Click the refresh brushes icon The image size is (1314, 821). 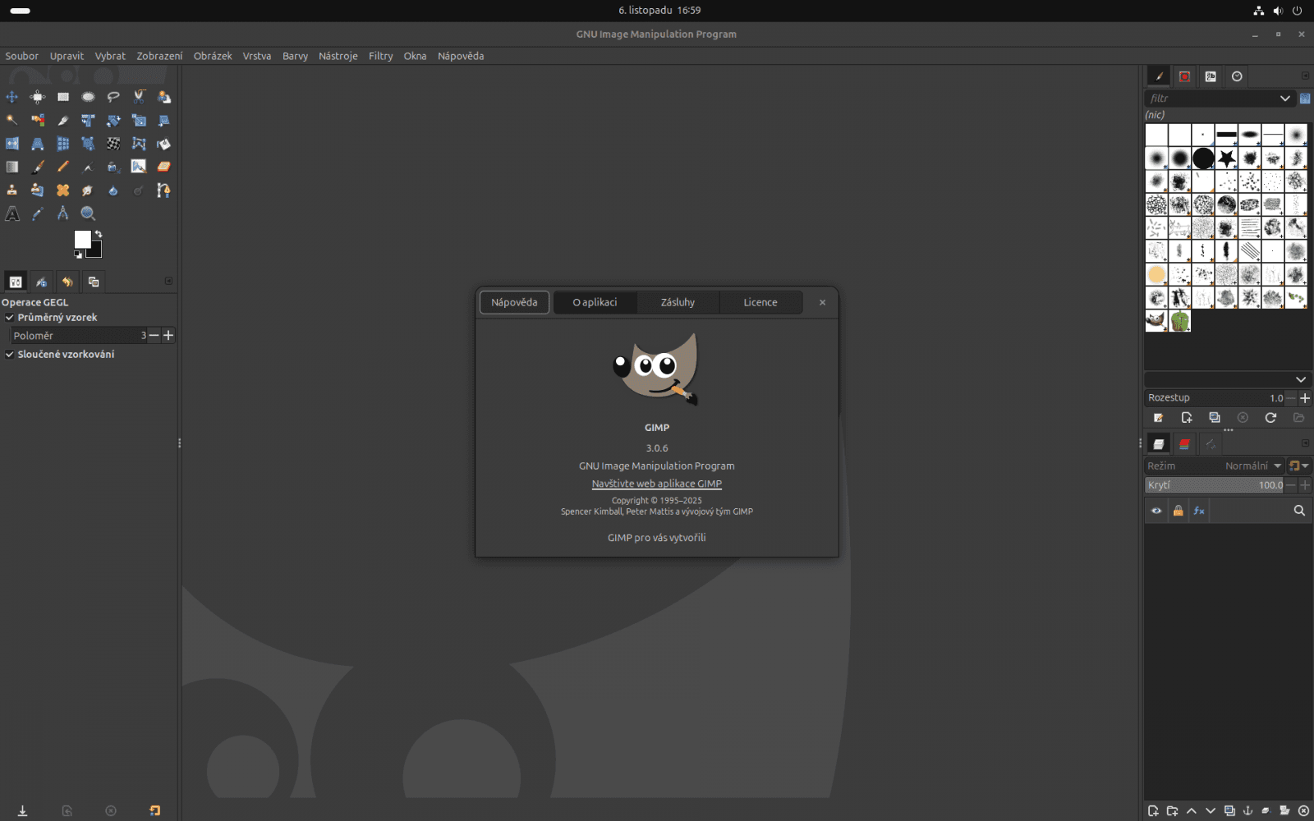(1270, 418)
